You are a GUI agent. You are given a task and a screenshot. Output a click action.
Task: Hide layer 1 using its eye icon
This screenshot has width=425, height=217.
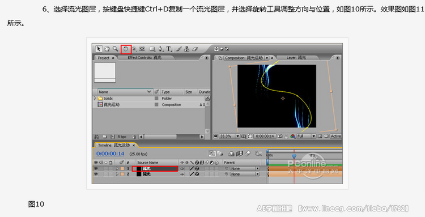point(96,168)
